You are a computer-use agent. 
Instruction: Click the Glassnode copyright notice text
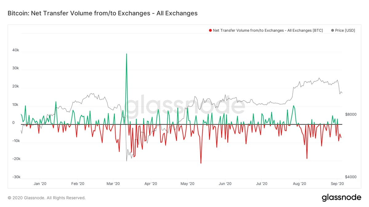[x=46, y=198]
